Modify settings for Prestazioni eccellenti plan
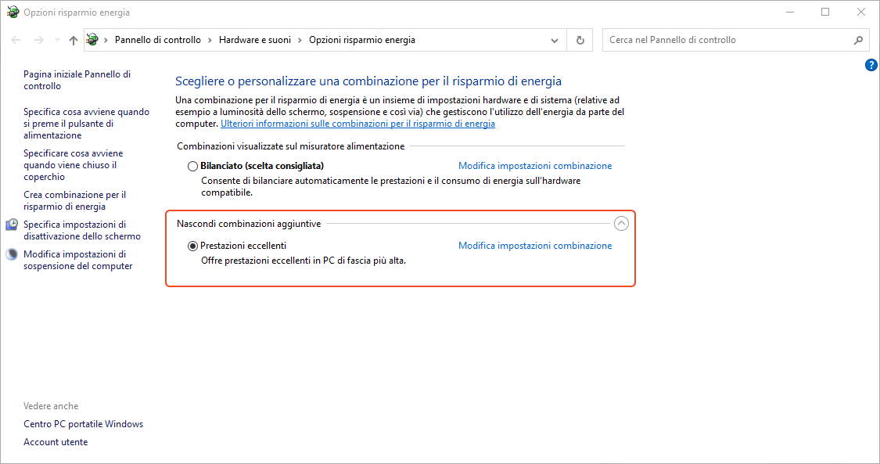880x464 pixels. point(535,245)
